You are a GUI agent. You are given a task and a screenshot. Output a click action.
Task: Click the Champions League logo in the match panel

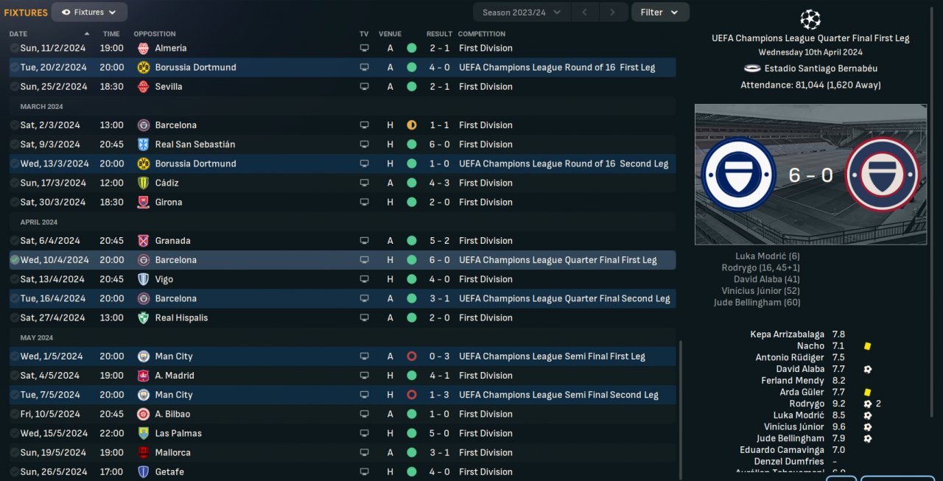click(x=810, y=18)
